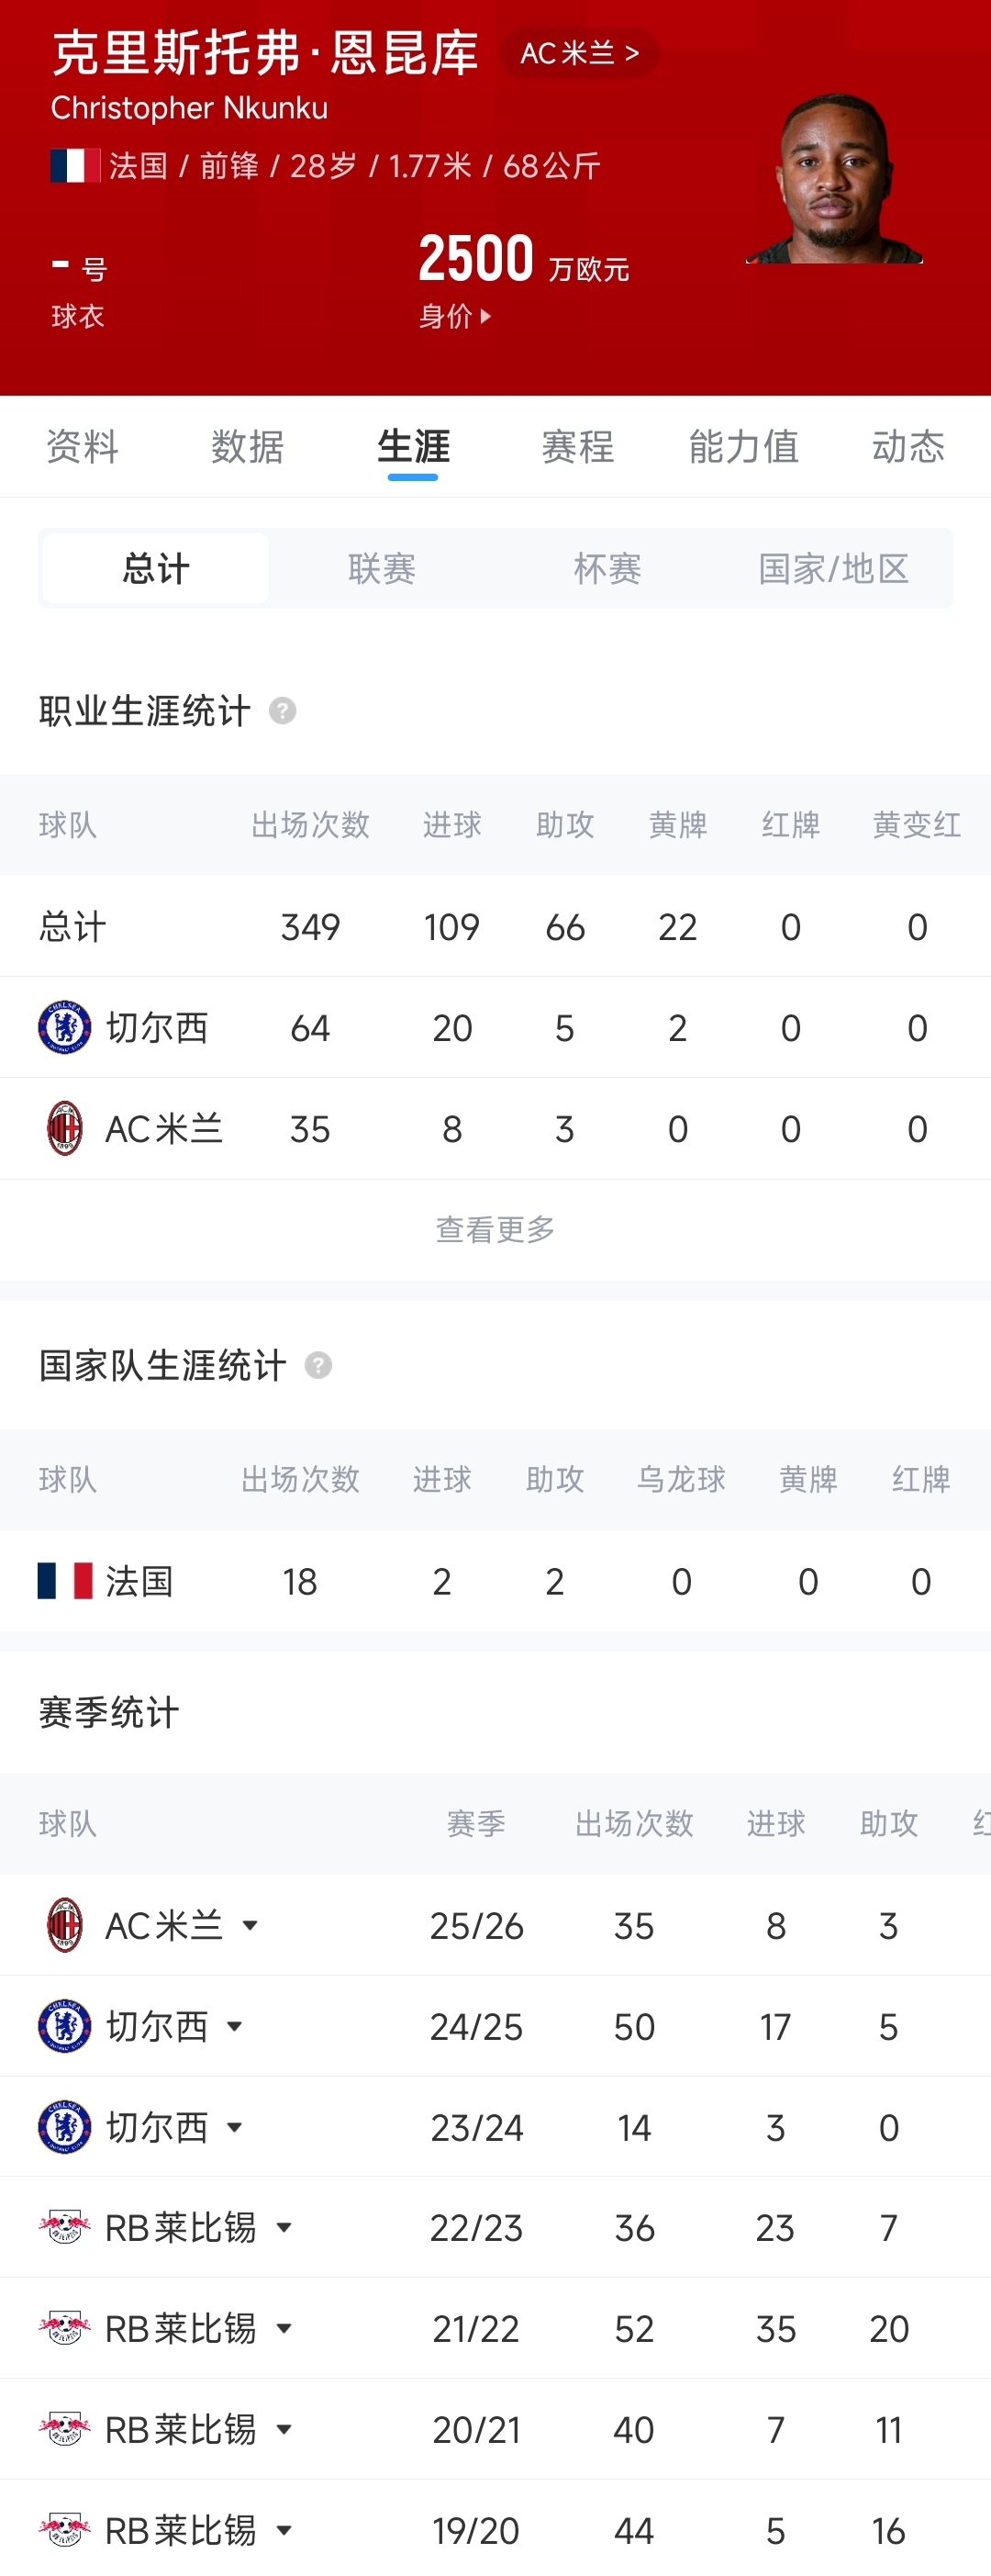Open Christopher Nkunku player photo
The image size is (991, 2576).
(x=834, y=178)
